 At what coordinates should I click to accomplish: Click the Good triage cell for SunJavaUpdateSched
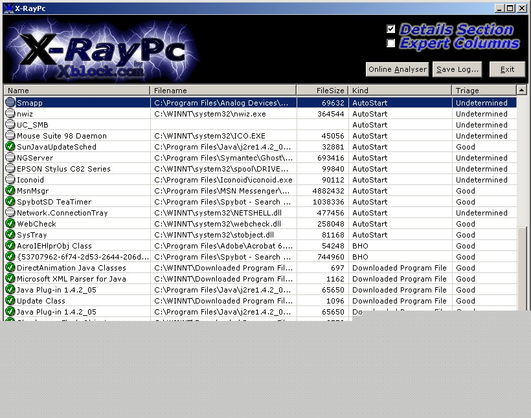point(484,147)
